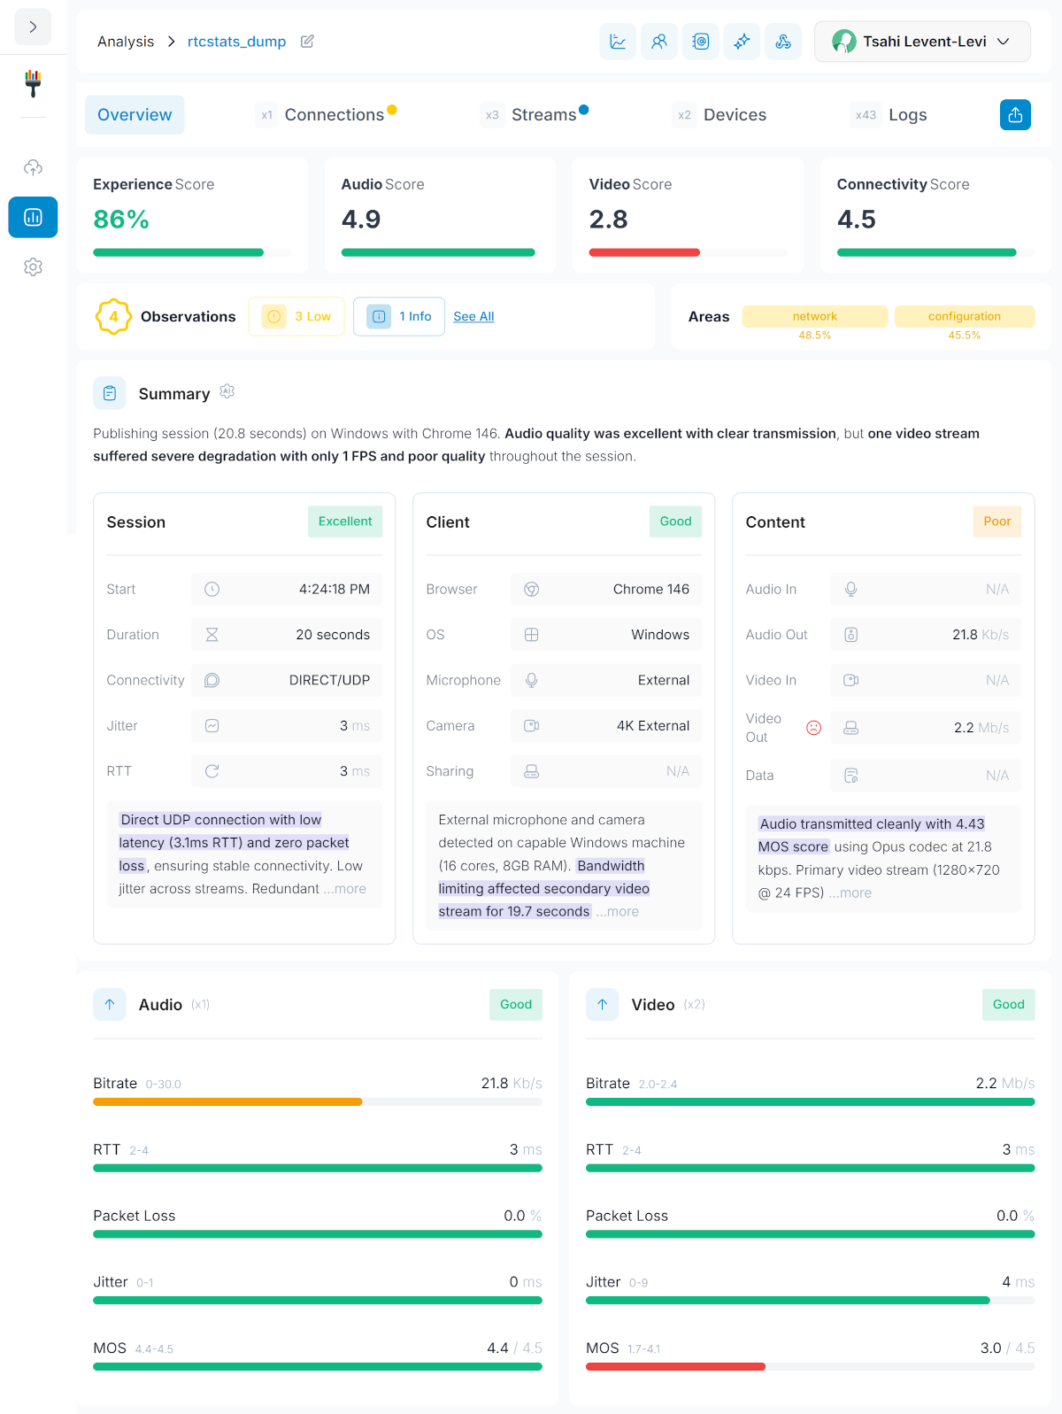The height and width of the screenshot is (1414, 1062).
Task: Click the users icon in top toolbar
Action: (659, 42)
